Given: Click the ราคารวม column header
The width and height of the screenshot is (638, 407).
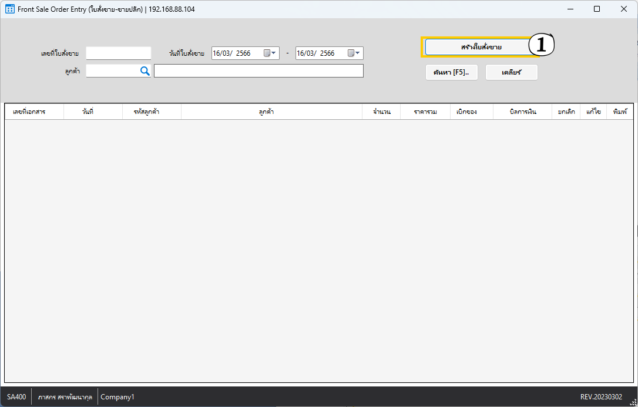Looking at the screenshot, I should click(x=425, y=112).
